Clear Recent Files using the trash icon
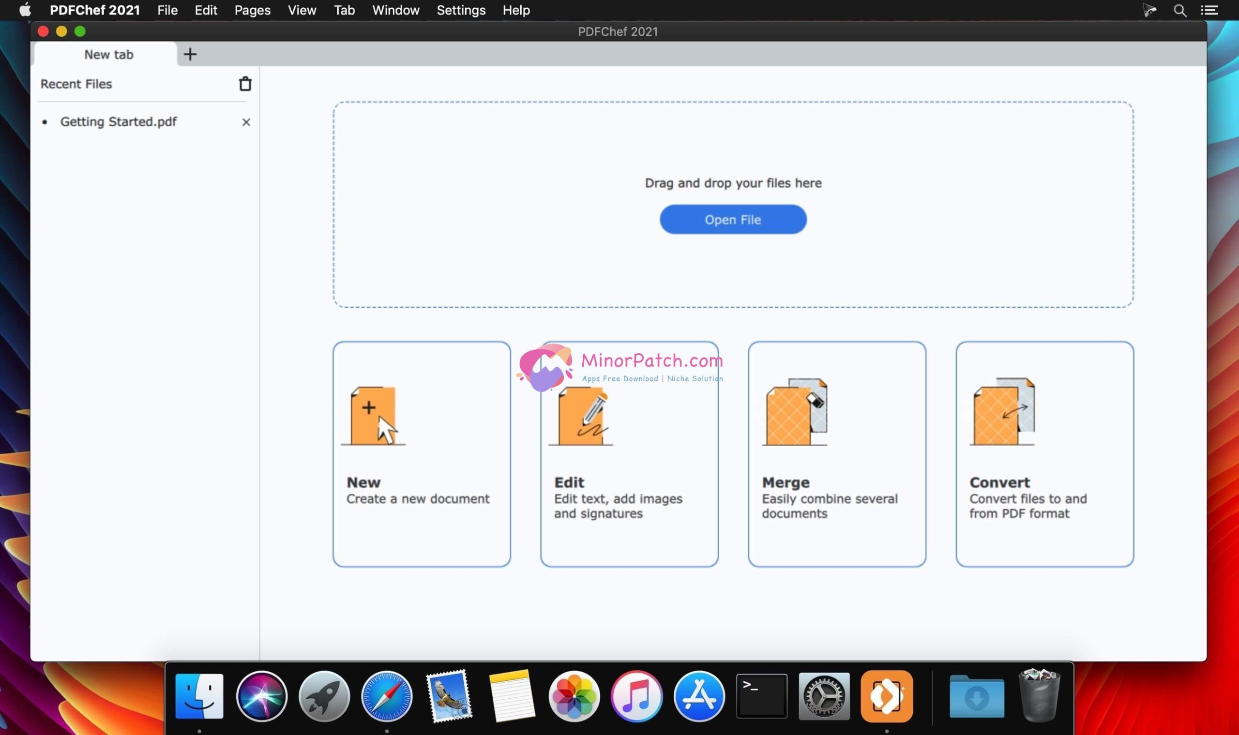This screenshot has width=1239, height=735. (245, 84)
